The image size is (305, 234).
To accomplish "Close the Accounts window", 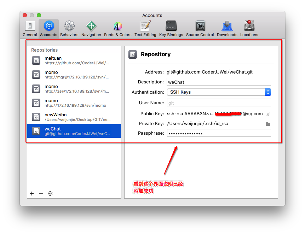I will coord(25,15).
